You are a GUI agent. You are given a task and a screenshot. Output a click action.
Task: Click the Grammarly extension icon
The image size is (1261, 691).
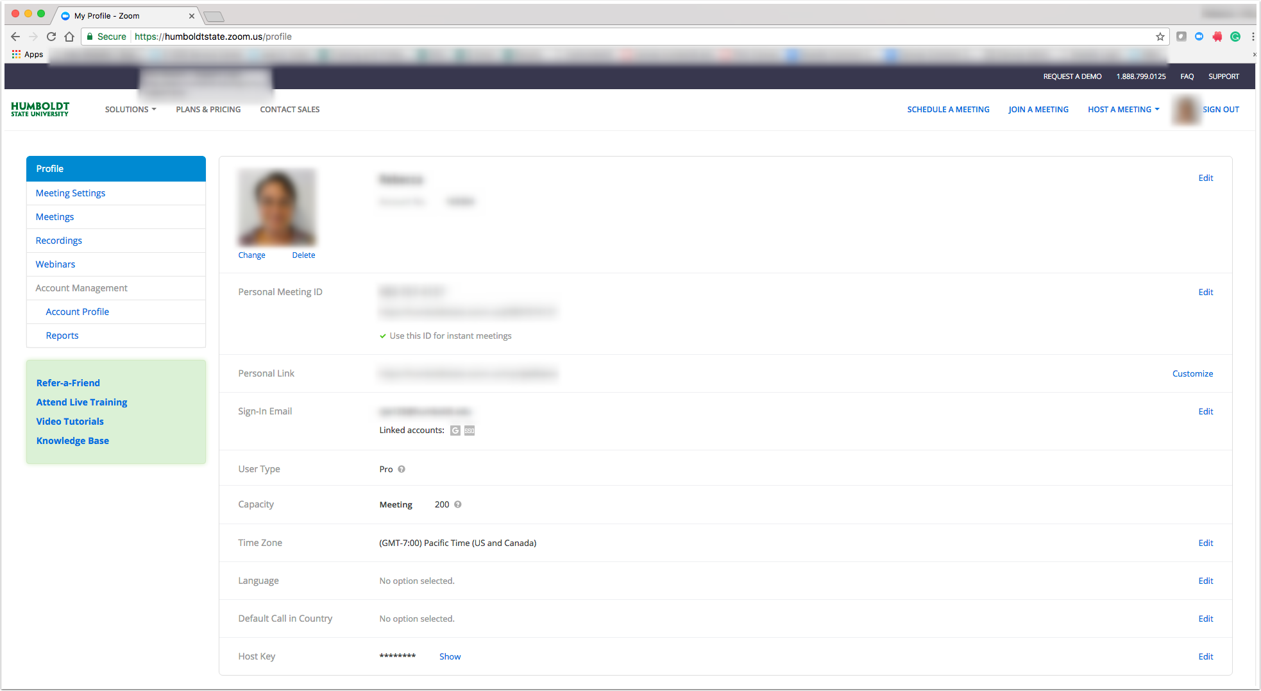point(1235,37)
